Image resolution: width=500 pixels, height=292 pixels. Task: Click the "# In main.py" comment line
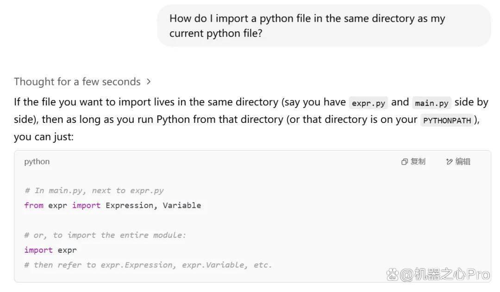94,190
